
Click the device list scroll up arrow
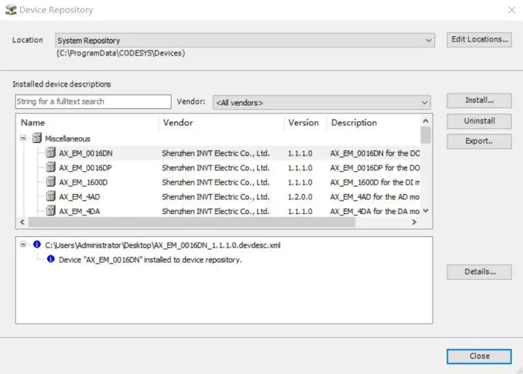tap(426, 121)
